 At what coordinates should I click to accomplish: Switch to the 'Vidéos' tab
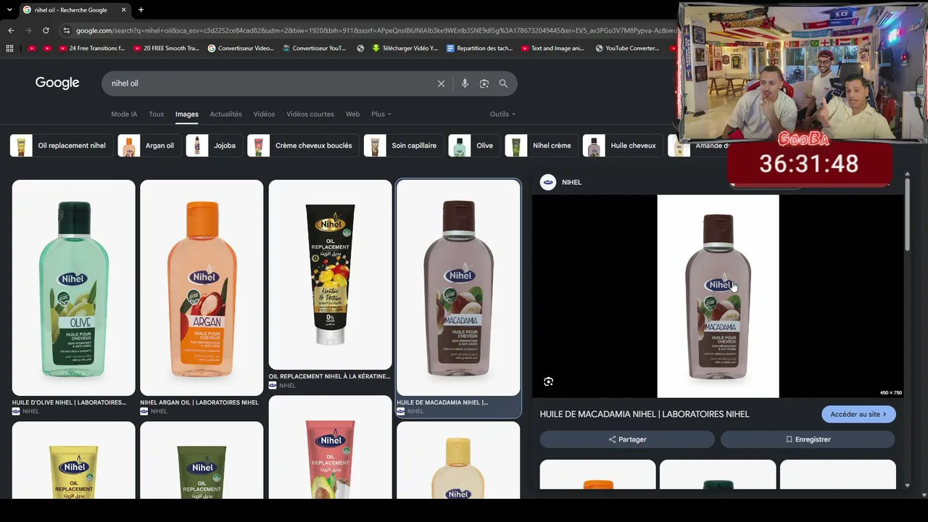[264, 114]
